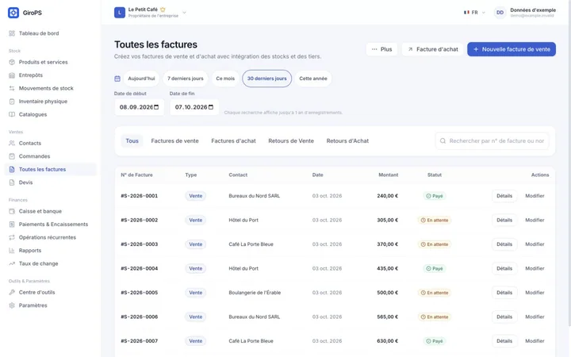This screenshot has width=571, height=357.
Task: Select the Ce mois date preset
Action: (225, 79)
